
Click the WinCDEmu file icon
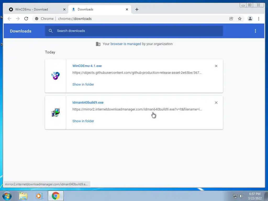click(x=55, y=76)
